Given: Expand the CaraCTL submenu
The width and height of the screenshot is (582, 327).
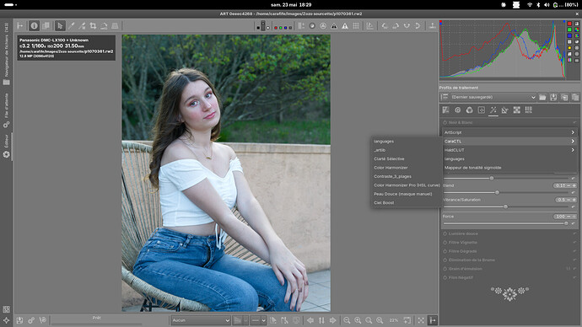Looking at the screenshot, I should [x=509, y=142].
